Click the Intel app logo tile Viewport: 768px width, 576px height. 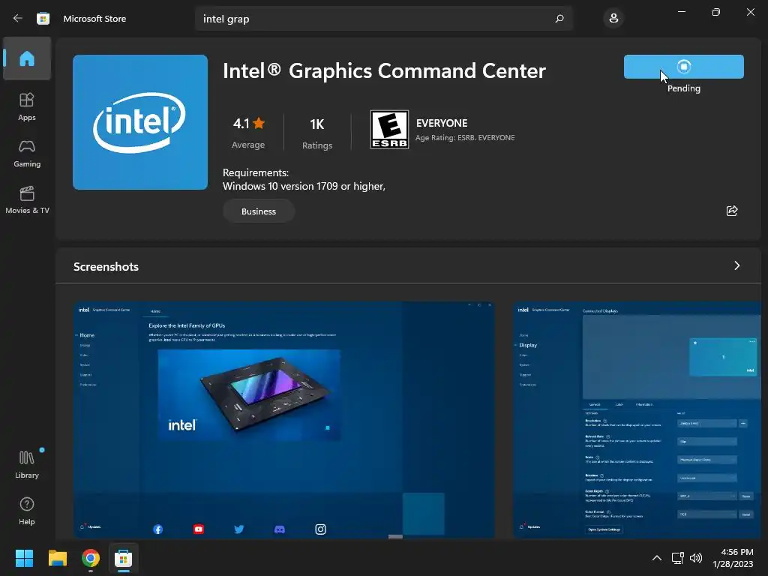[140, 122]
